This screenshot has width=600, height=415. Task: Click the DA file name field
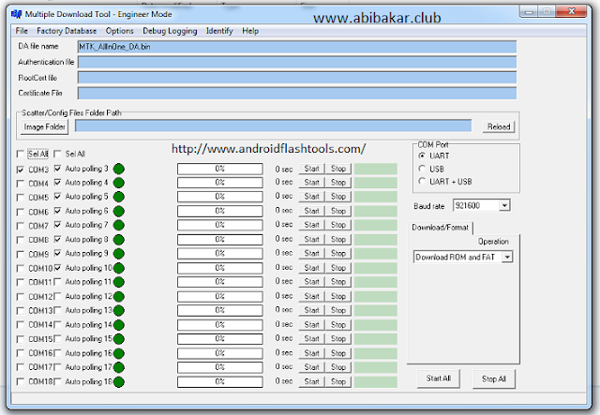tap(297, 47)
